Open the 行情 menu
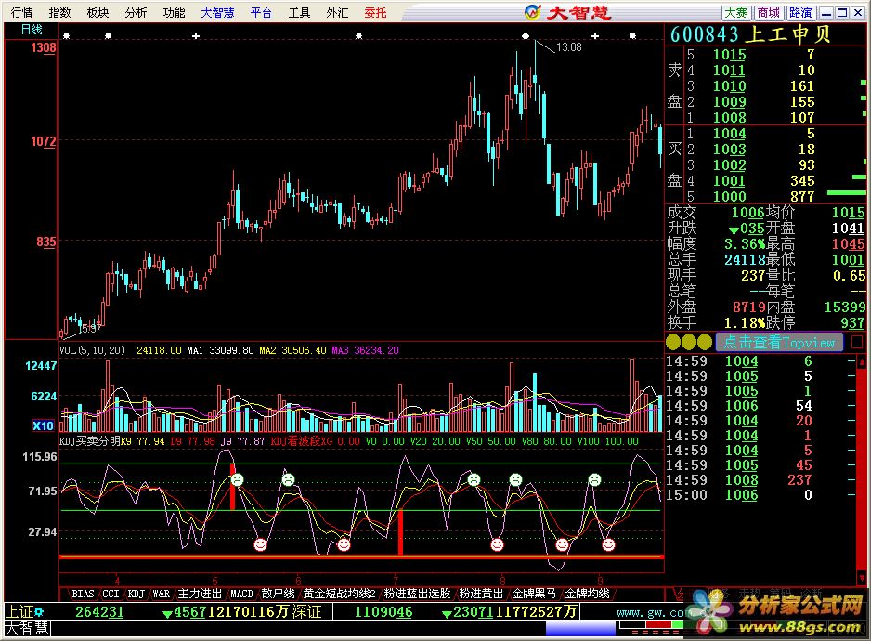Image resolution: width=871 pixels, height=641 pixels. pos(21,12)
